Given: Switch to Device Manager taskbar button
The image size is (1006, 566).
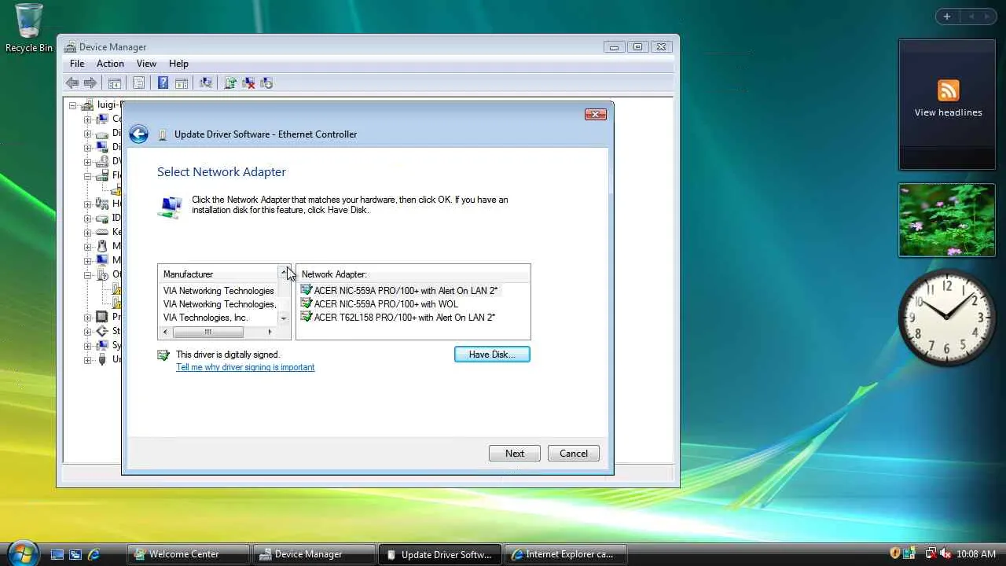Looking at the screenshot, I should click(x=314, y=554).
